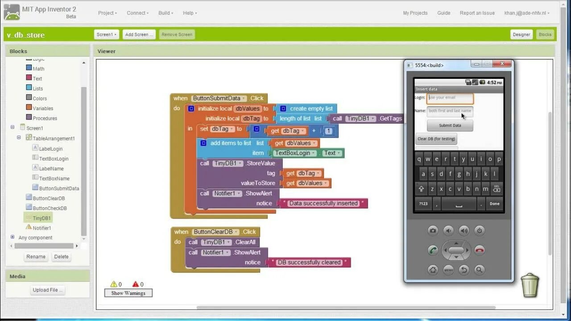571x321 pixels.
Task: Click the Name text field in emulator
Action: [450, 111]
